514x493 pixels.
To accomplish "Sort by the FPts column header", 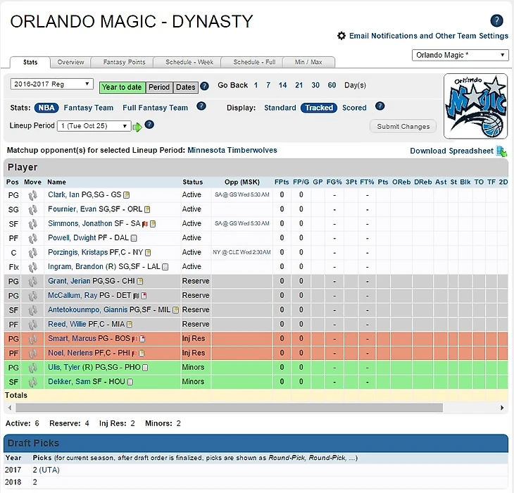I will tap(282, 182).
